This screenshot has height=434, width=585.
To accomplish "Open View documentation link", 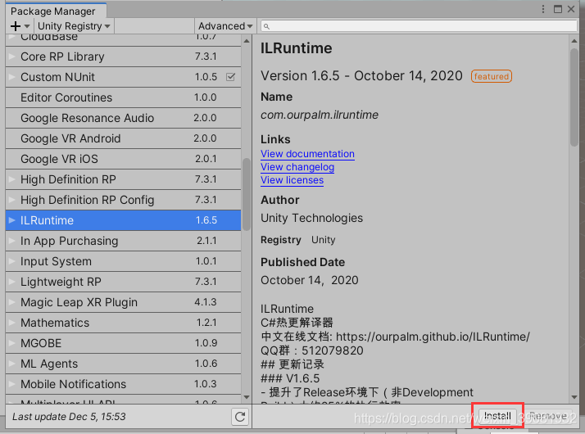I will pyautogui.click(x=307, y=154).
